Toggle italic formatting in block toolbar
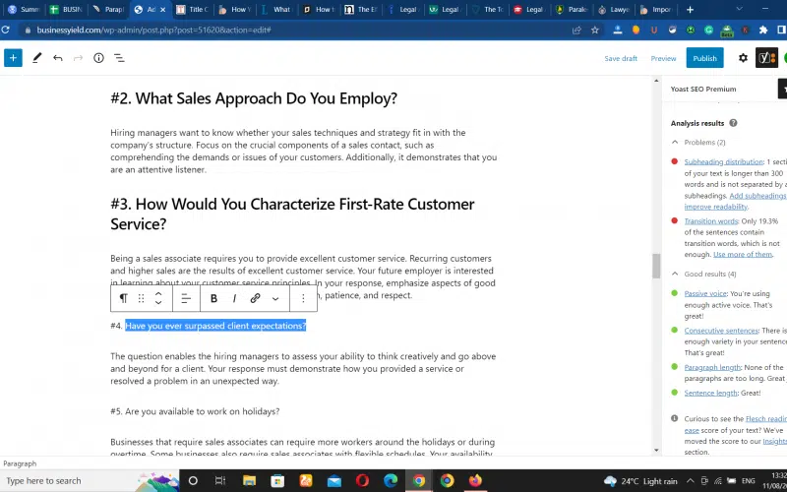 234,298
